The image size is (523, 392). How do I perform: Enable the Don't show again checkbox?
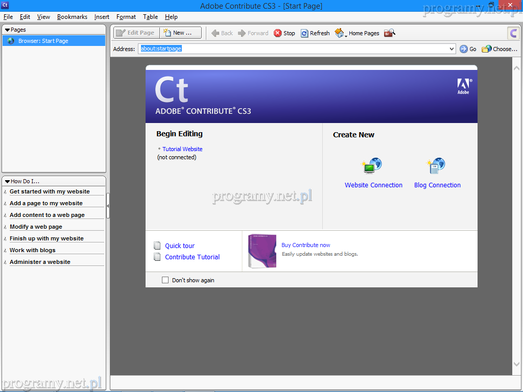165,280
